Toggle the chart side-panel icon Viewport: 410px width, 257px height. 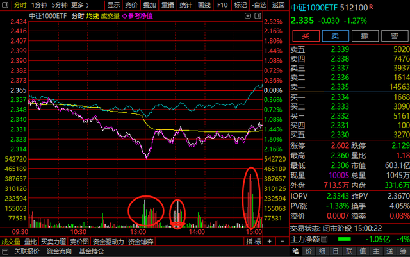[258, 16]
